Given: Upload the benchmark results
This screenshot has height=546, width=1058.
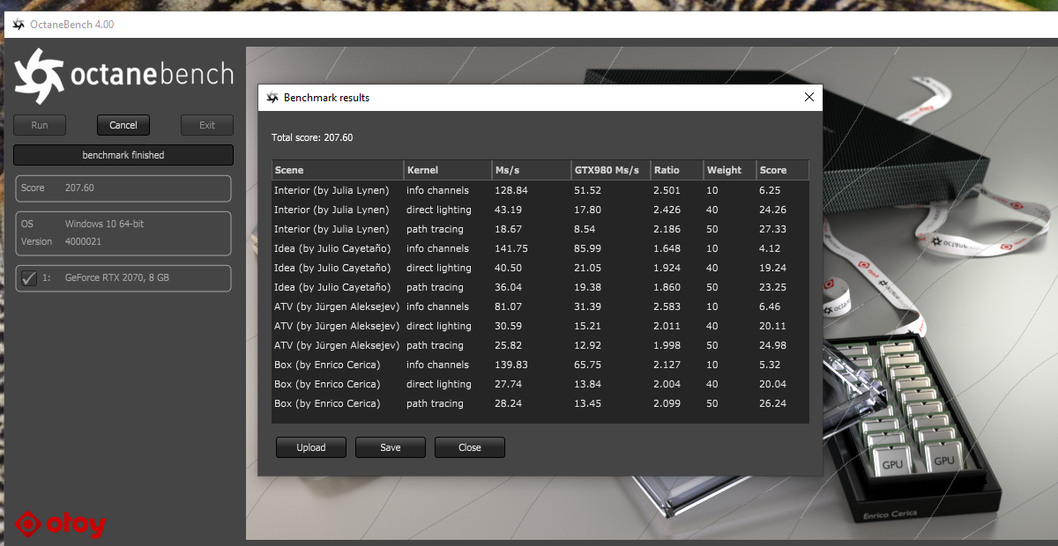Looking at the screenshot, I should coord(311,447).
